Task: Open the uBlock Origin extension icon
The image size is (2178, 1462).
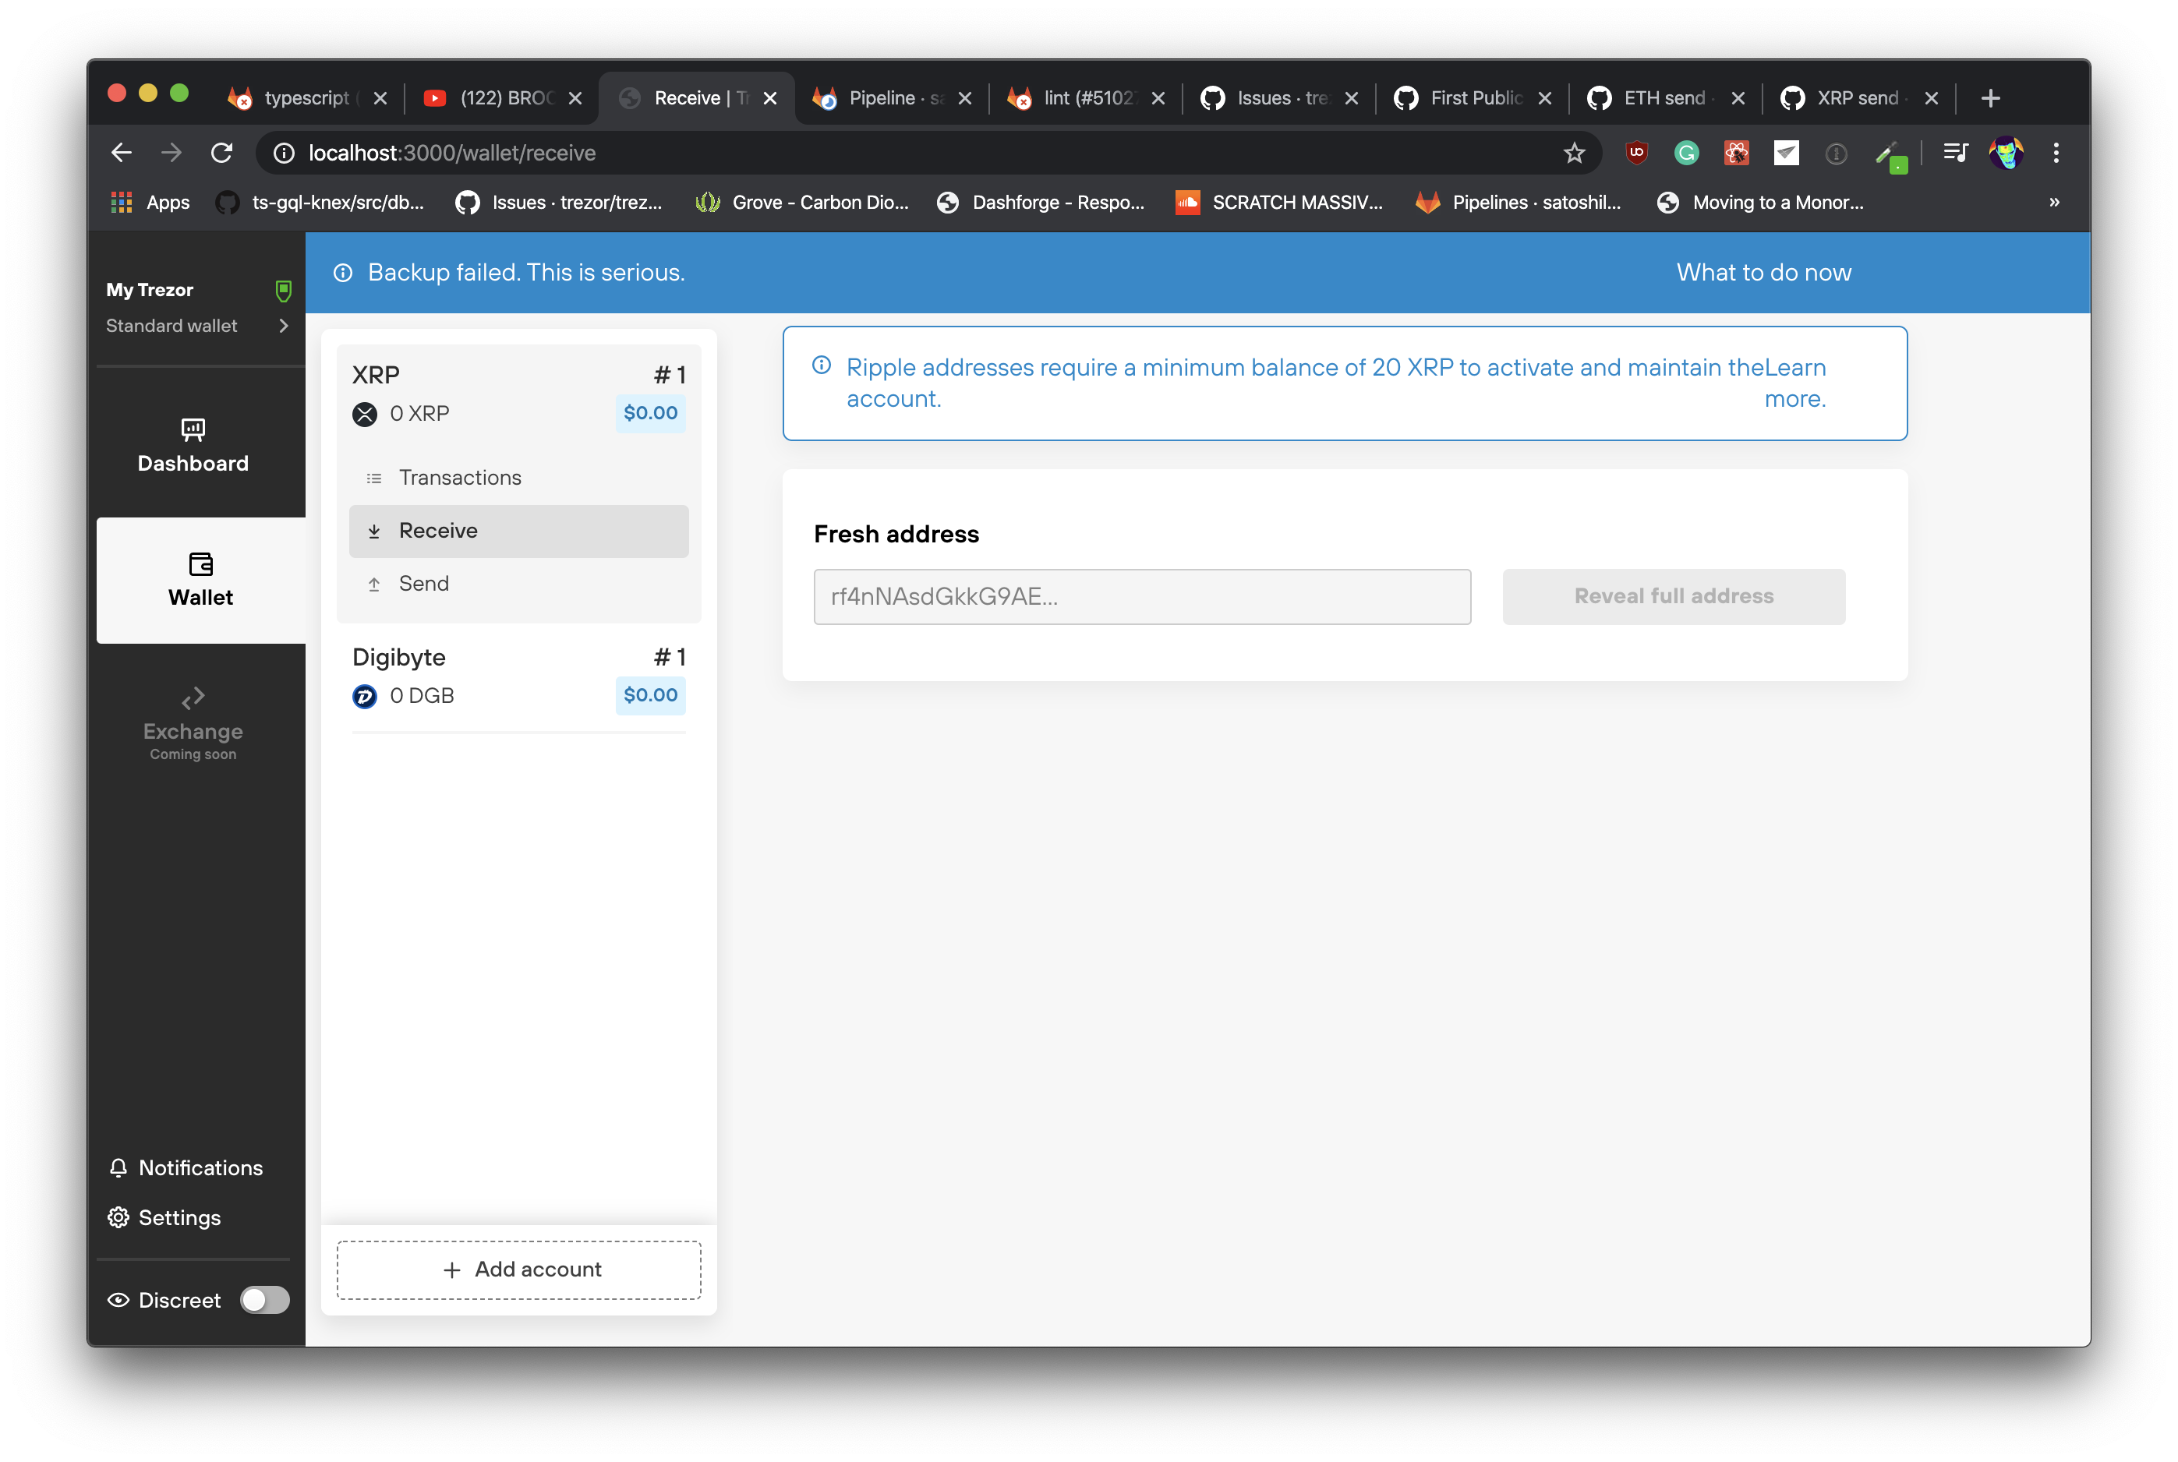Action: [1636, 153]
